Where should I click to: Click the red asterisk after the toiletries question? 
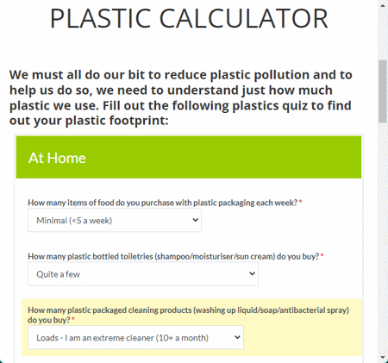tap(322, 255)
